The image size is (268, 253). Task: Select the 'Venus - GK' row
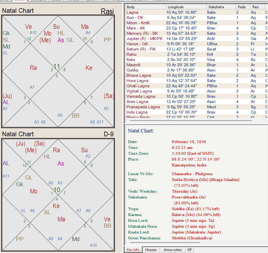197,44
